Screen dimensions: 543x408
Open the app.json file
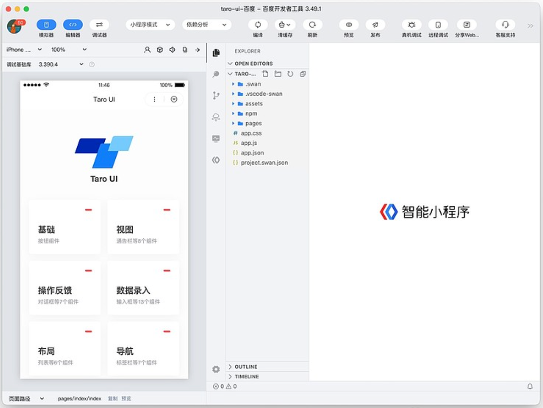click(267, 153)
